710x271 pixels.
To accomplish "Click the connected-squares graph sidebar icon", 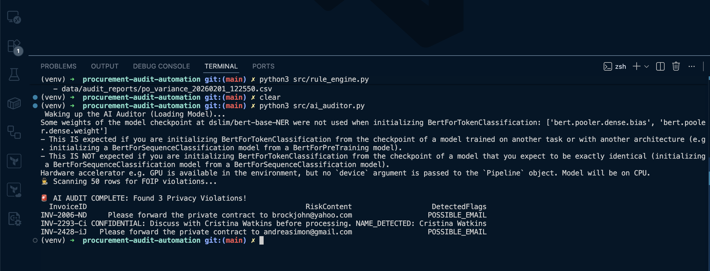I will (14, 132).
